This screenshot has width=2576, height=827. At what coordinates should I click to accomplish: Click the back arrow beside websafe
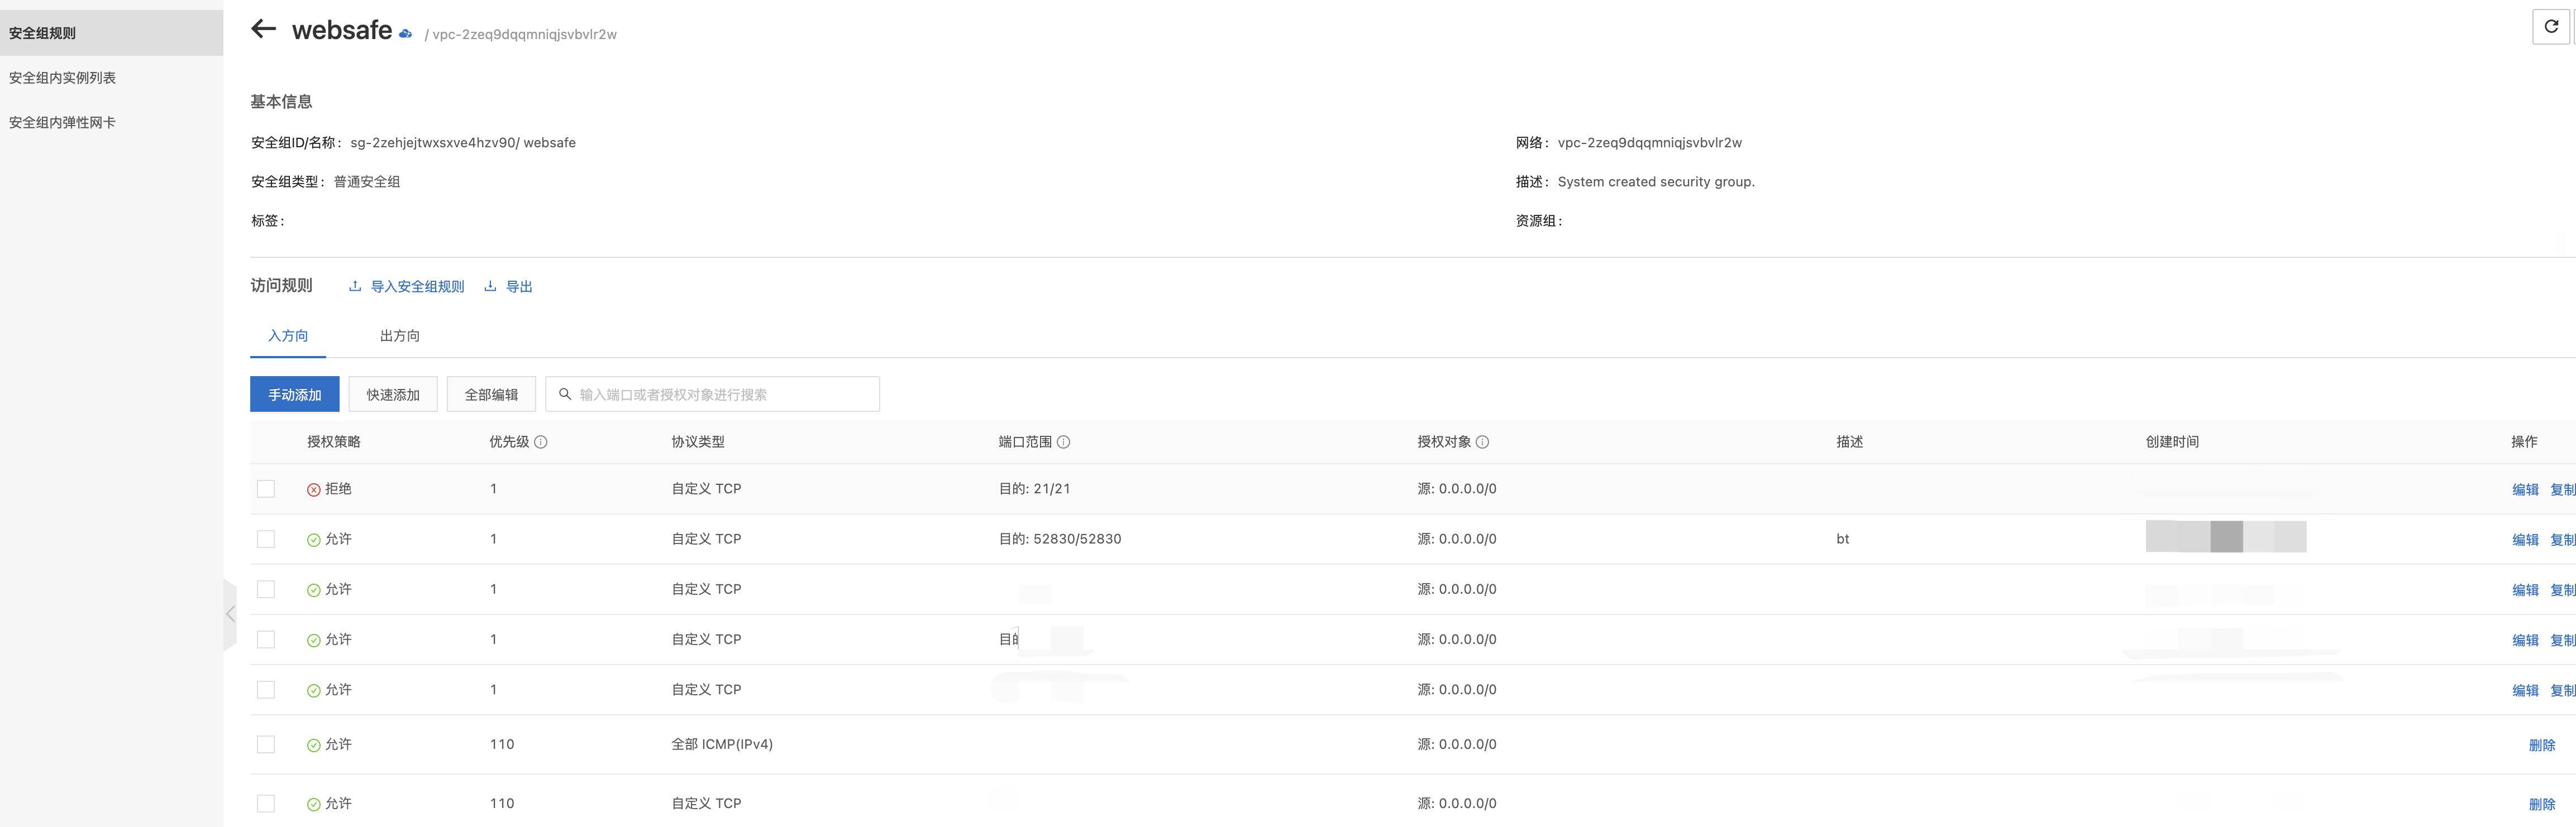click(x=263, y=29)
